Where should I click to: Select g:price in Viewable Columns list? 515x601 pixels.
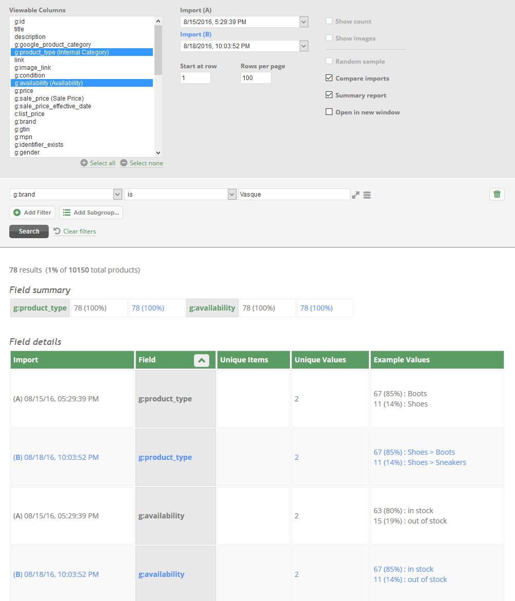point(24,91)
